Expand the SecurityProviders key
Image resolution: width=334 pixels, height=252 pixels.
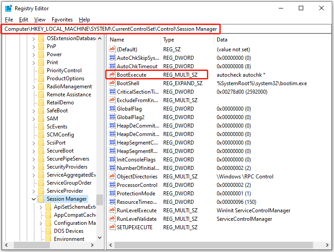pos(33,167)
